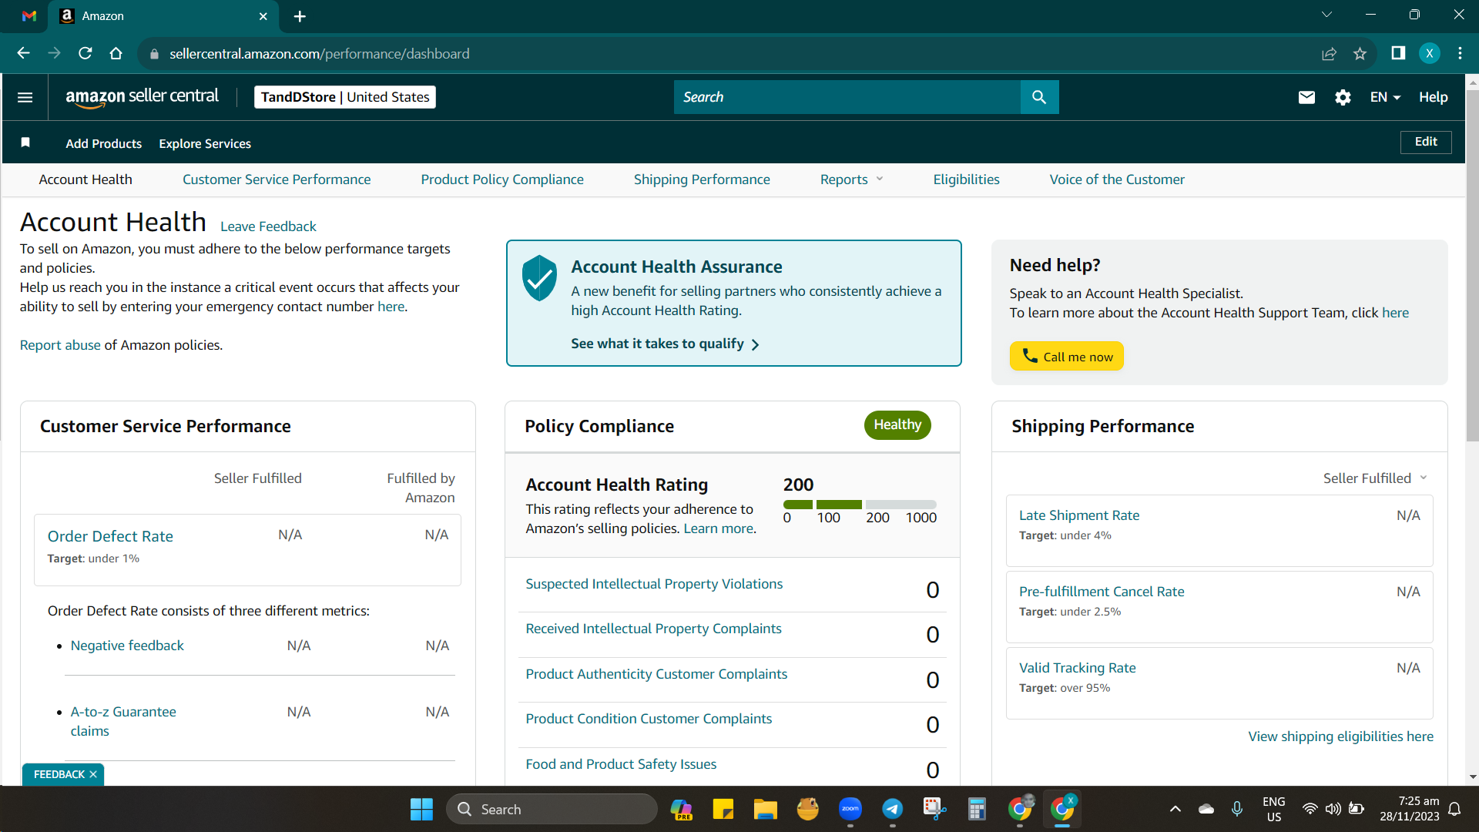Open the TandDStore United States account switcher
This screenshot has width=1479, height=832.
(345, 97)
